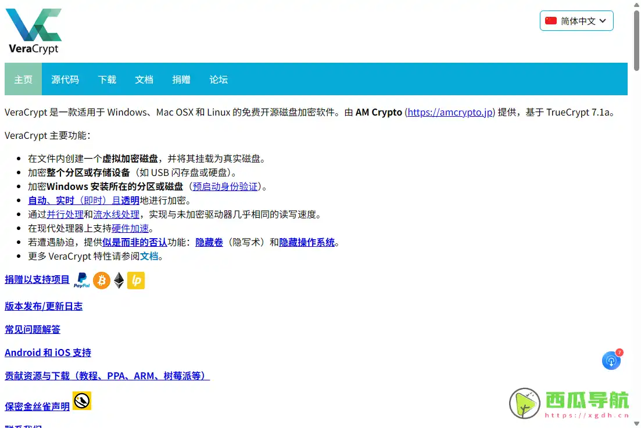Click the Chinese flag icon
Screen dimensions: 641x428
click(551, 21)
